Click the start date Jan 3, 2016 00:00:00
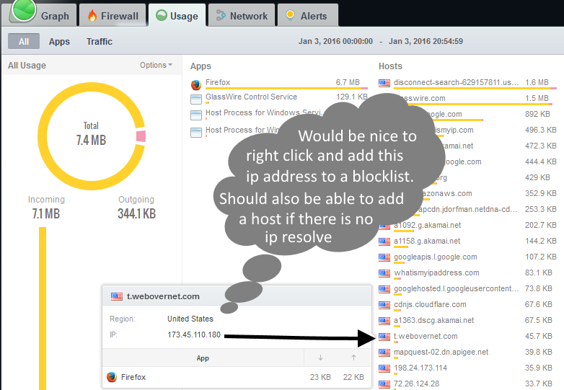 [x=335, y=42]
